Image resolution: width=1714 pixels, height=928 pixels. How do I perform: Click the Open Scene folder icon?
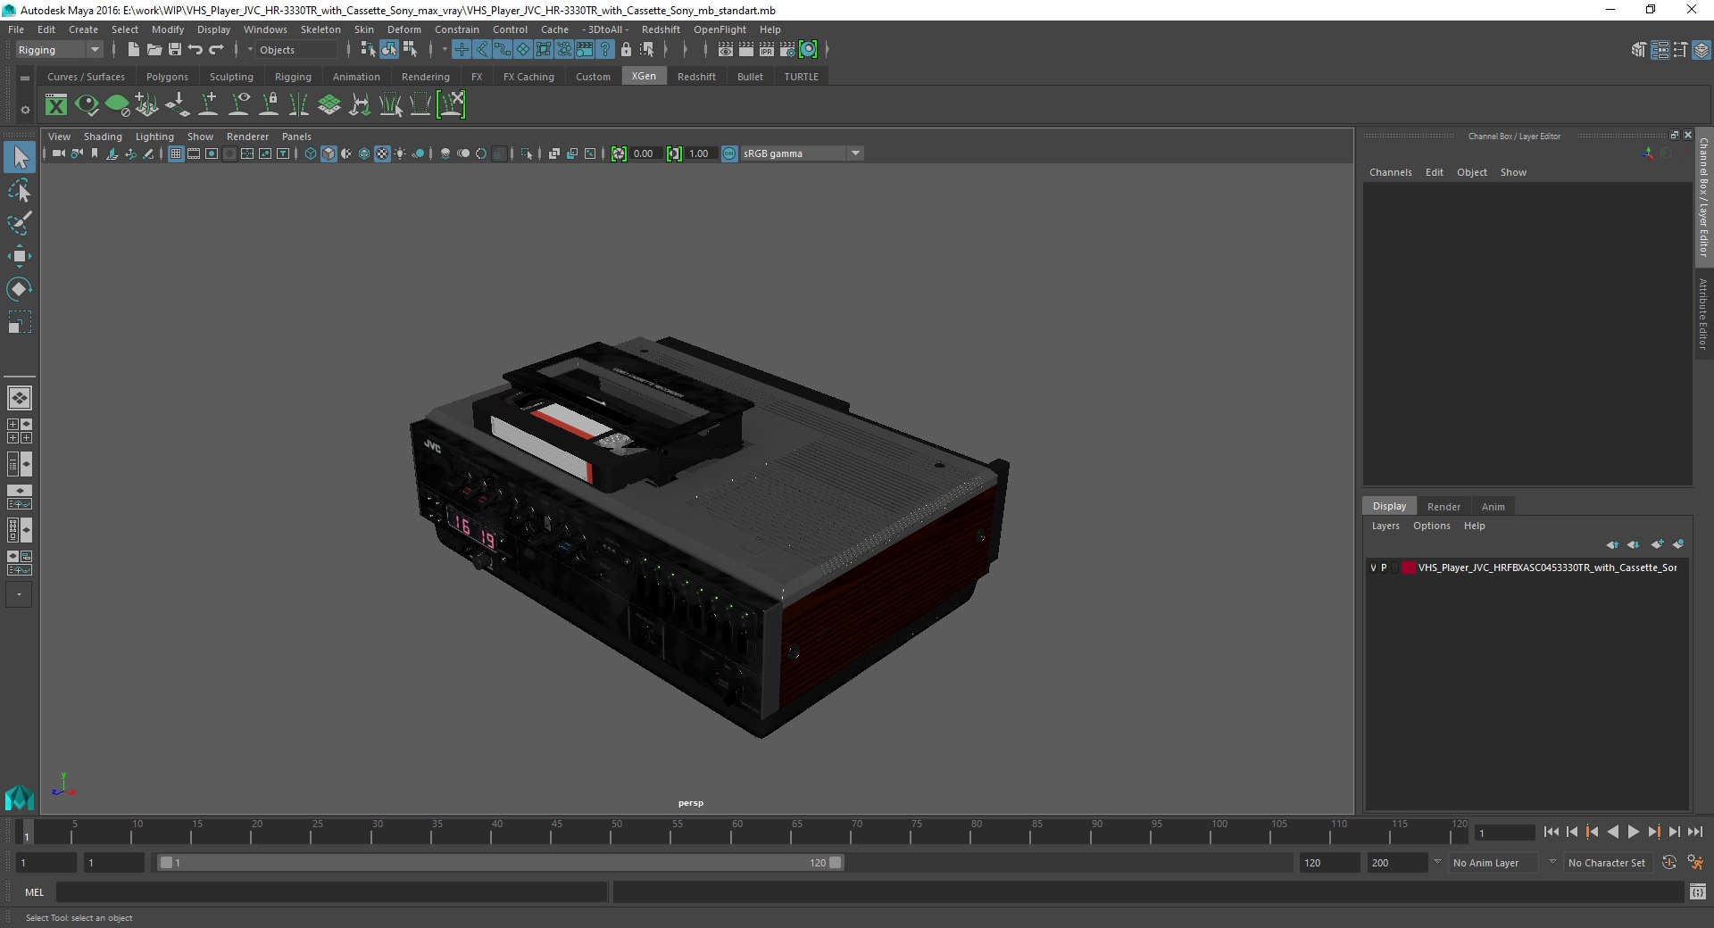click(x=154, y=50)
